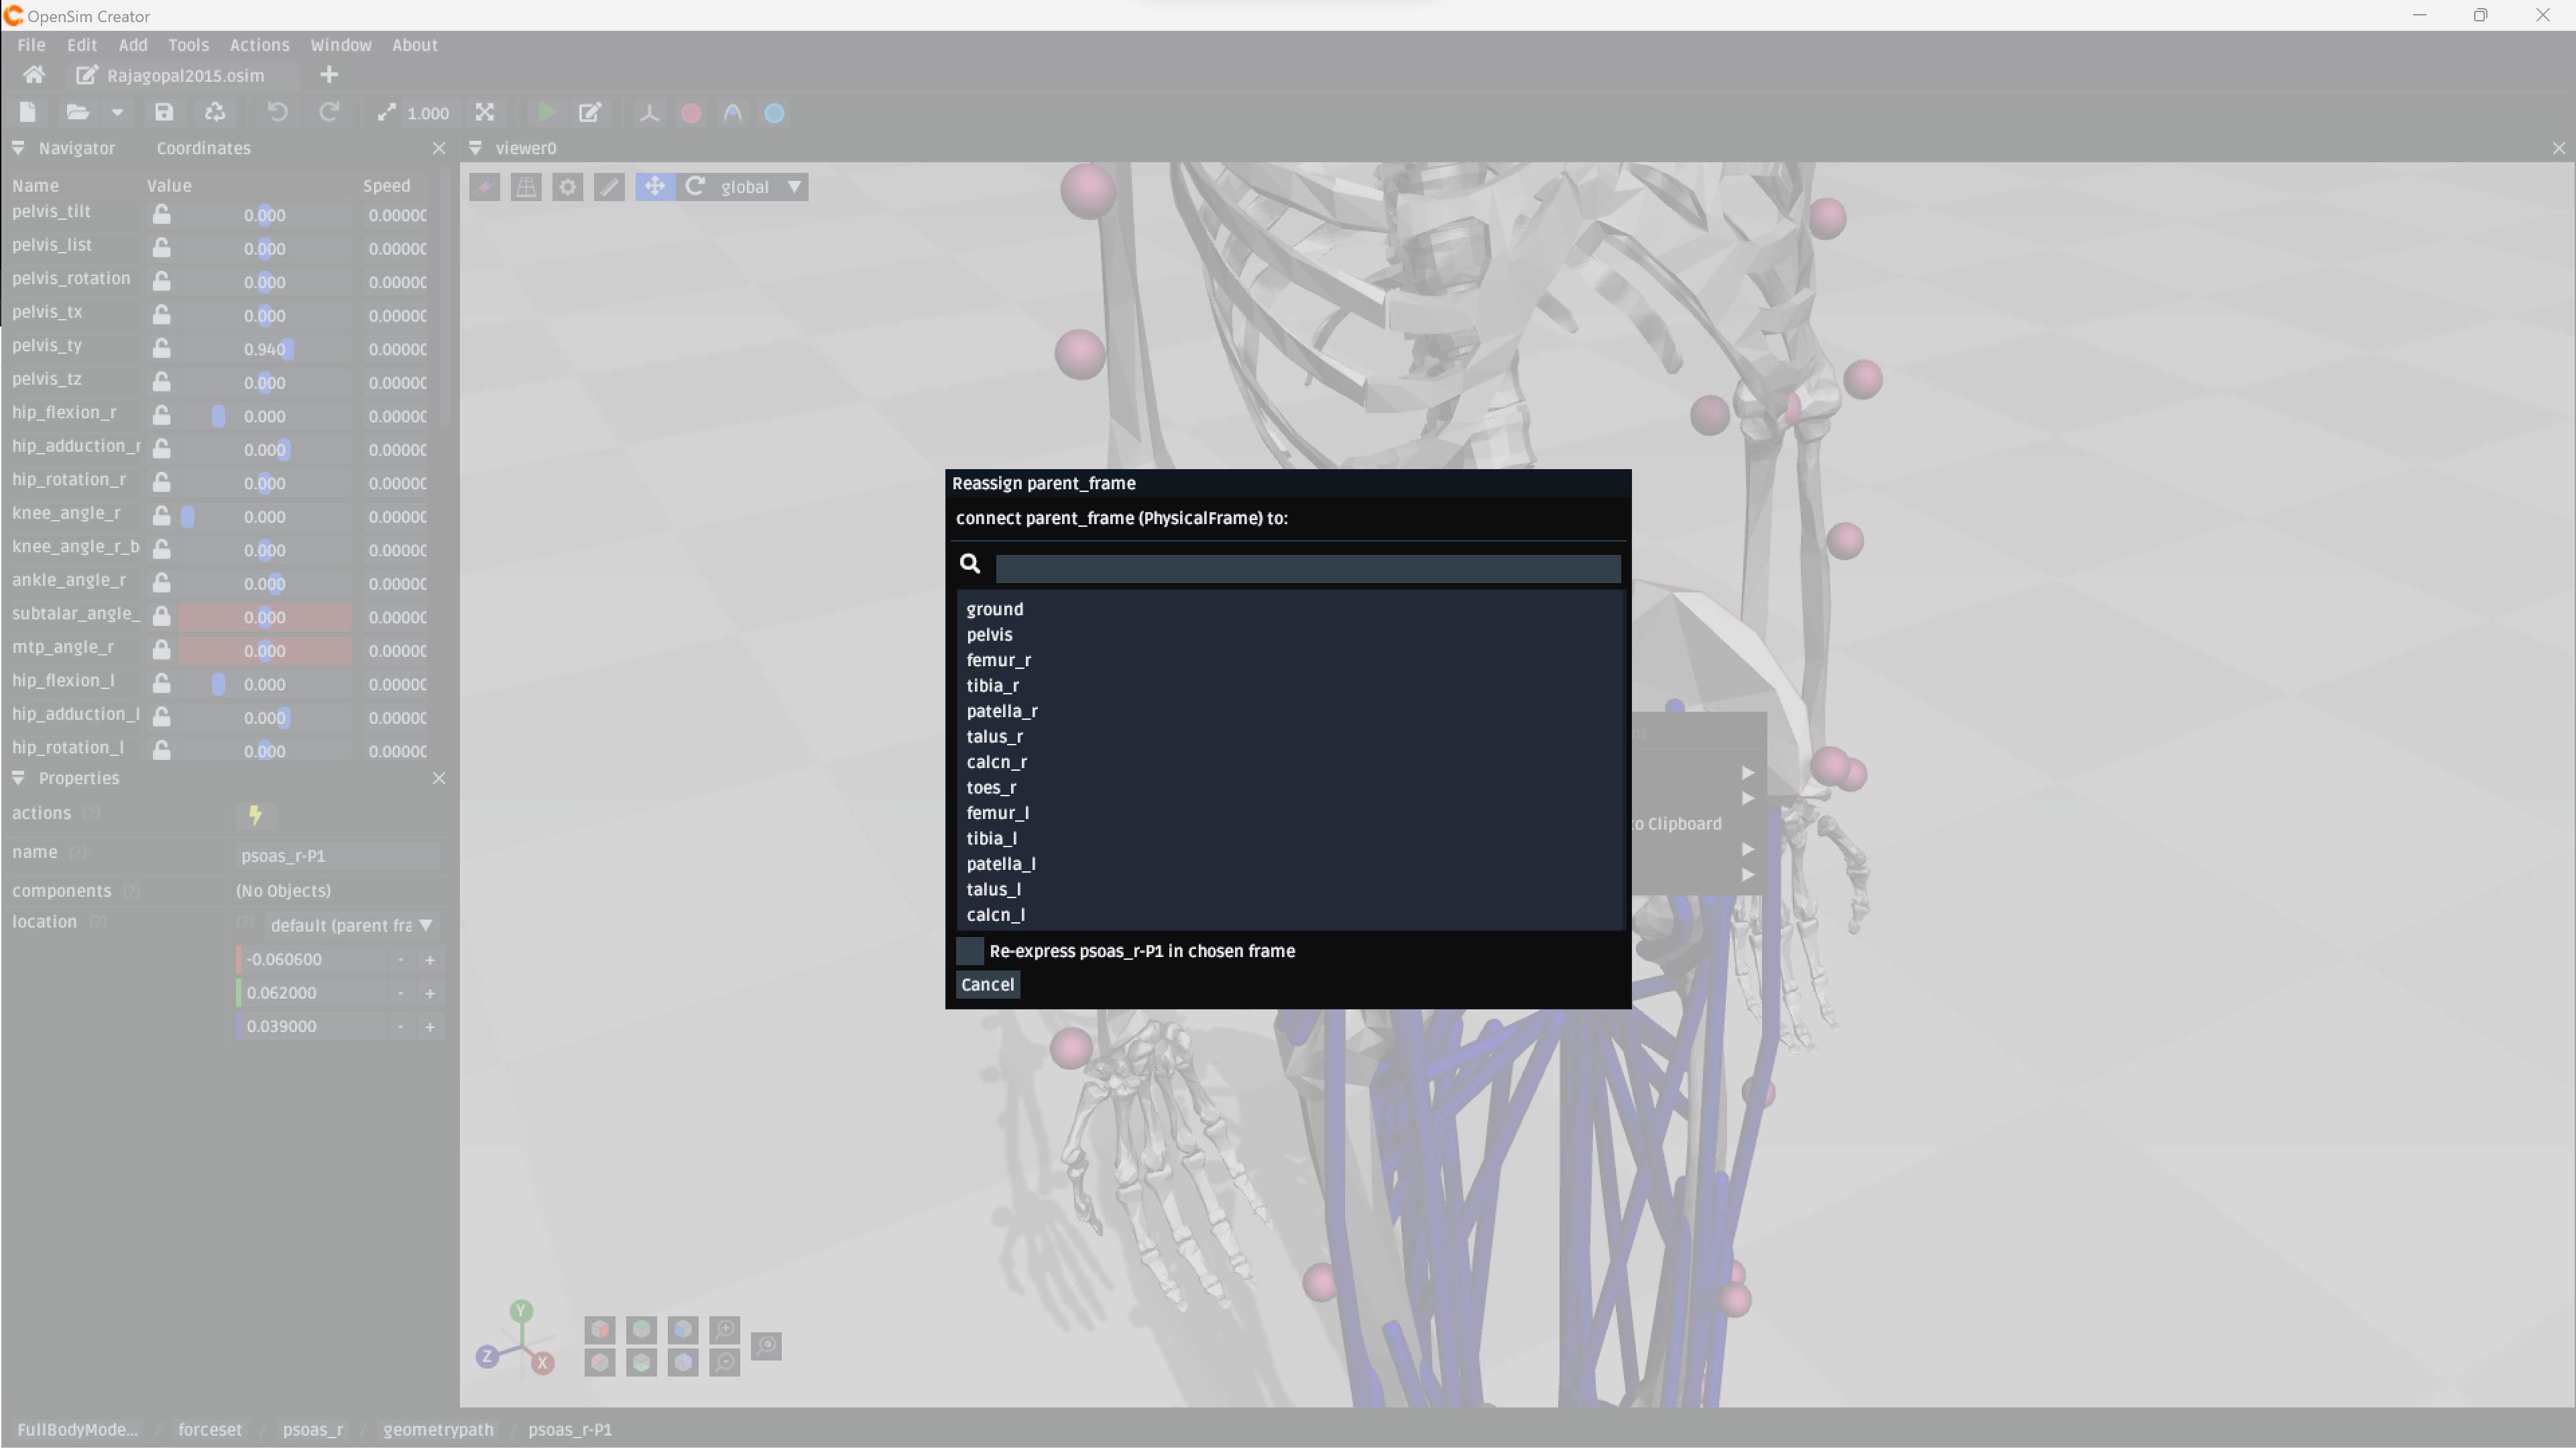The width and height of the screenshot is (2576, 1449).
Task: Save the Rajagopal2015 model
Action: click(x=163, y=112)
